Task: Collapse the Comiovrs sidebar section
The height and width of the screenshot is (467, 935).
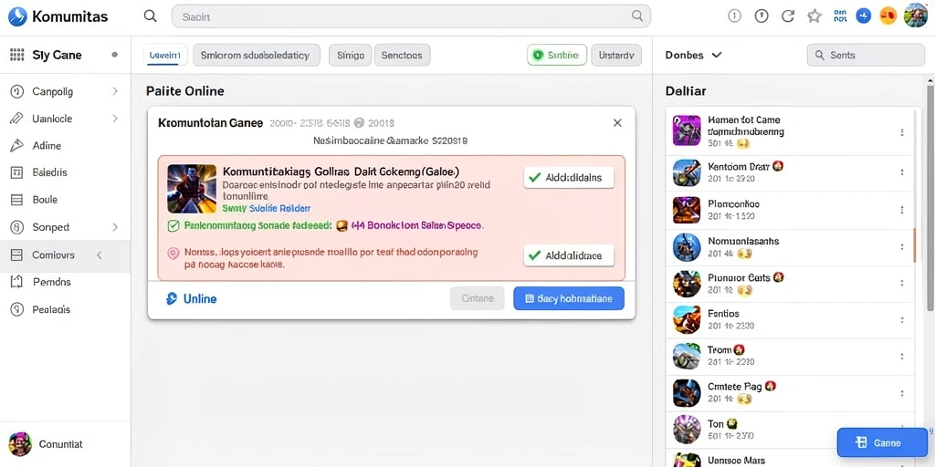Action: pos(100,255)
